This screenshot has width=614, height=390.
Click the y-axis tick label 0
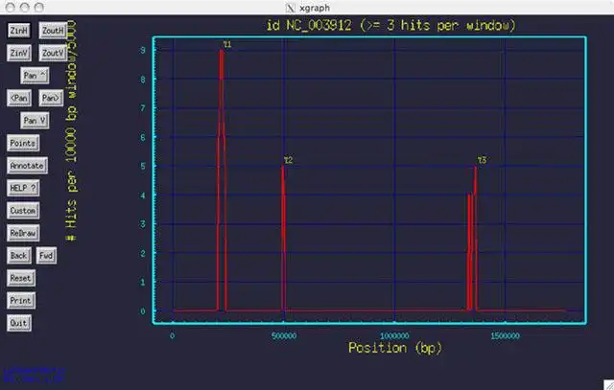click(143, 311)
